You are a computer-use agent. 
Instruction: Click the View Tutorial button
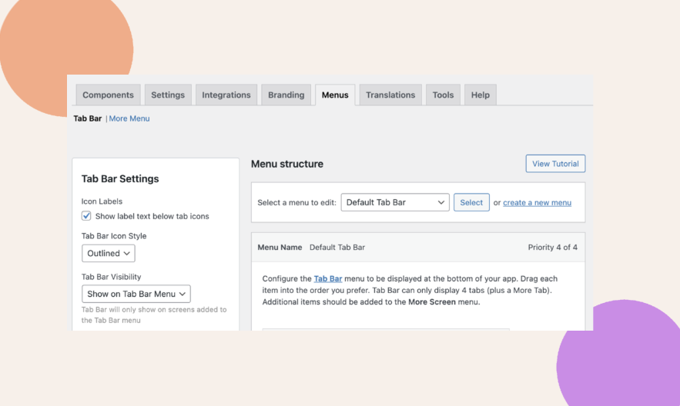(555, 164)
